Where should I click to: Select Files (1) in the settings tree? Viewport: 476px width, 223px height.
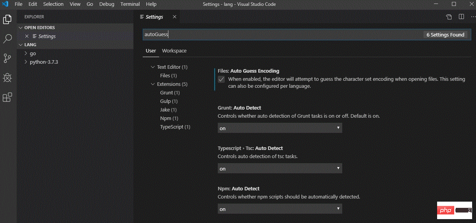click(168, 76)
